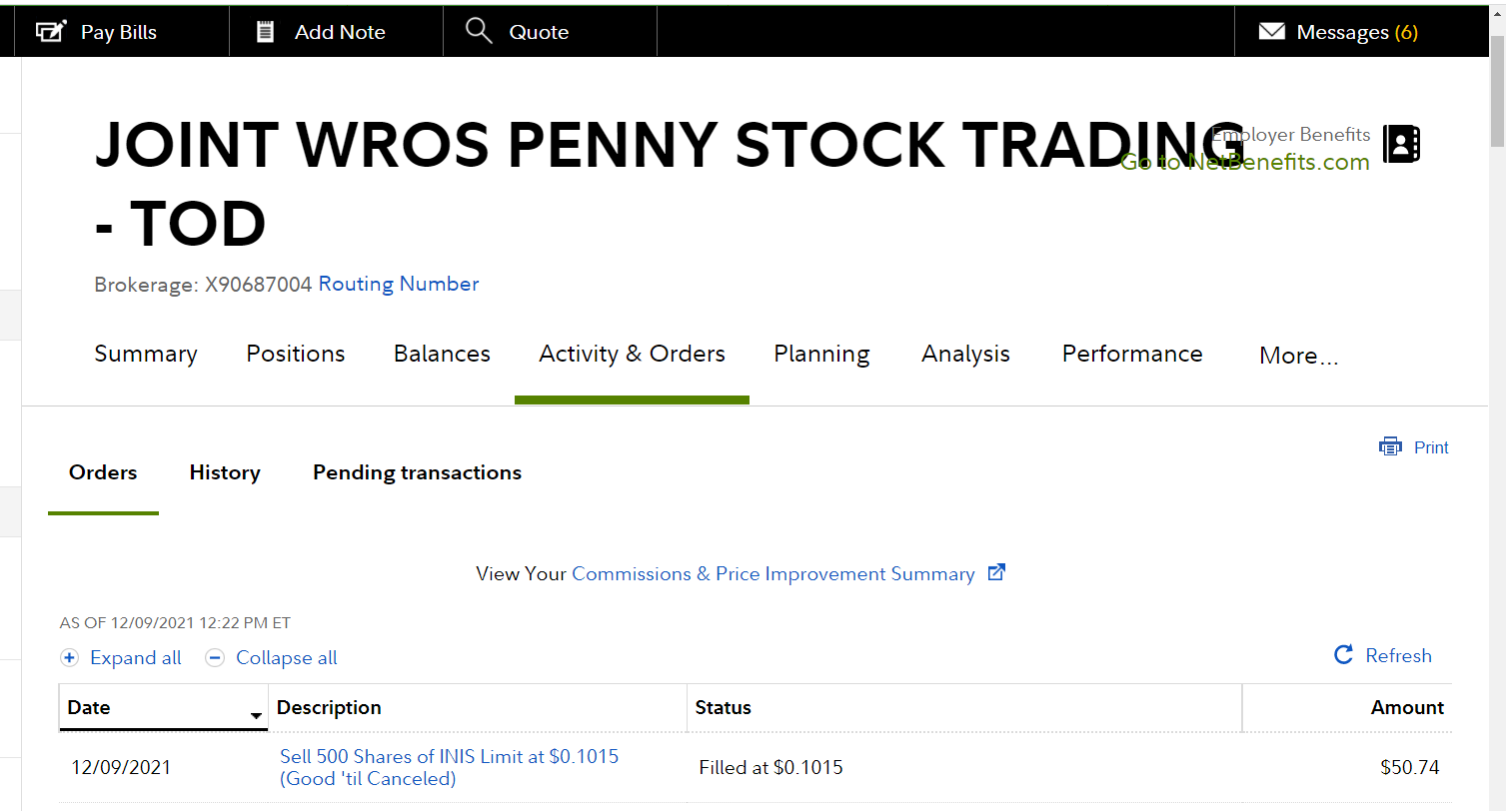Open Commissions & Price Improvement Summary link
The image size is (1506, 811).
[x=772, y=573]
